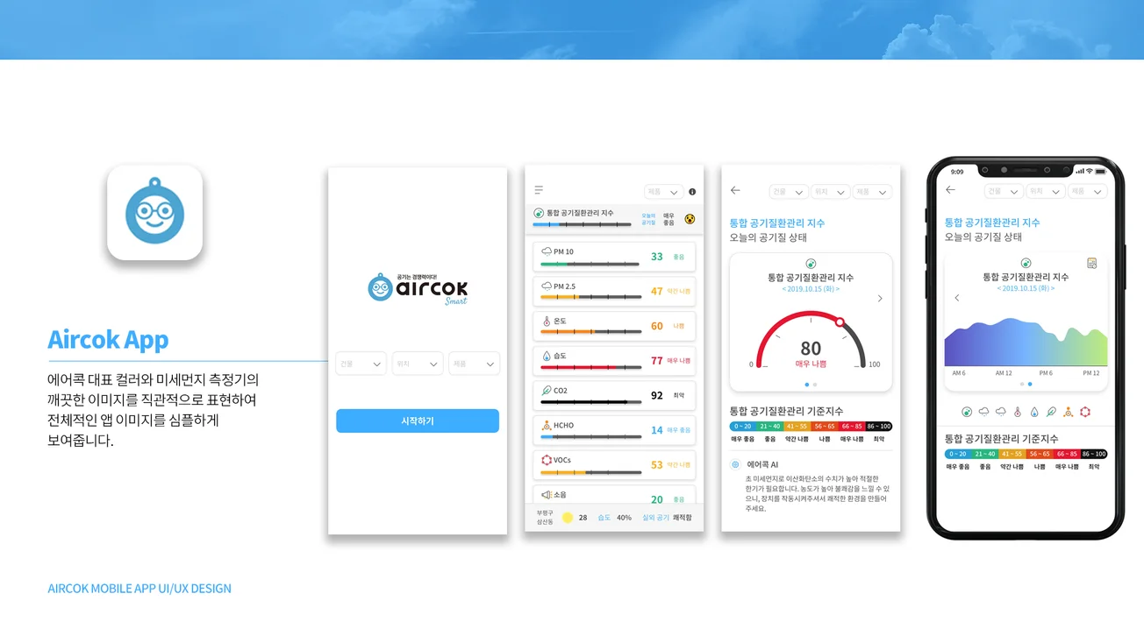Select green index icon in phone icon row
This screenshot has width=1144, height=643.
point(967,412)
